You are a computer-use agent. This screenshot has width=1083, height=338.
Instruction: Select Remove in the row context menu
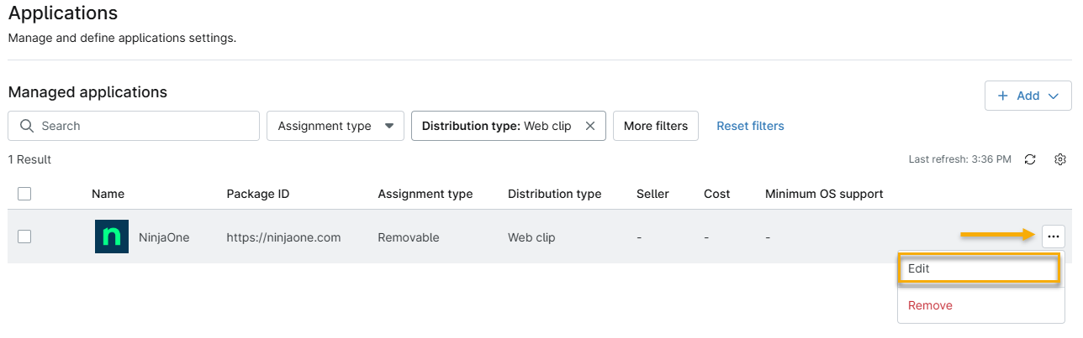(x=930, y=306)
